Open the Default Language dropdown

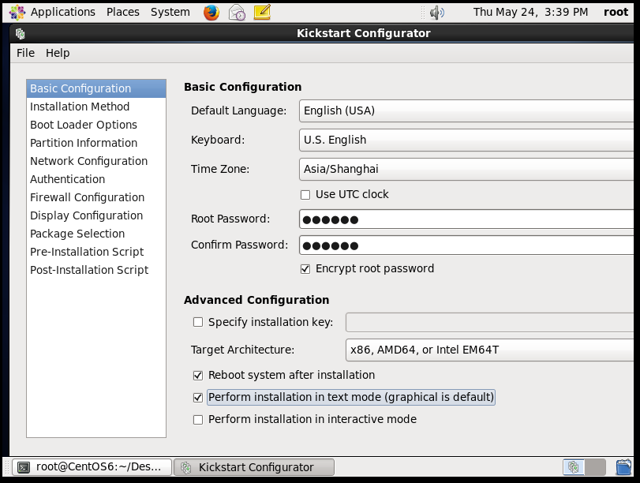click(x=466, y=110)
